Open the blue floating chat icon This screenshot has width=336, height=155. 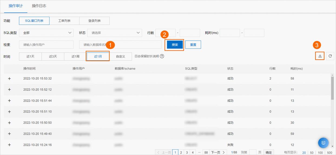[323, 143]
